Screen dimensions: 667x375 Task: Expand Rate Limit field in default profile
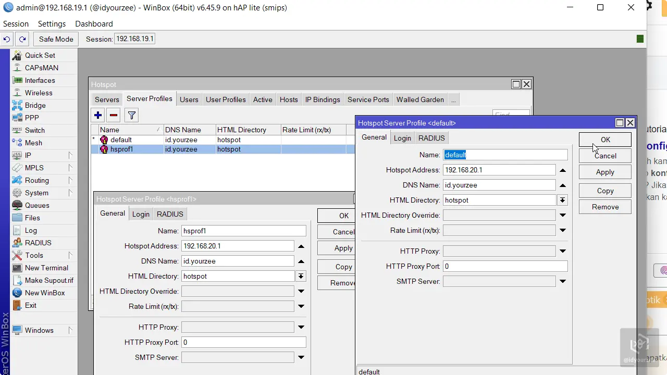[x=562, y=230]
